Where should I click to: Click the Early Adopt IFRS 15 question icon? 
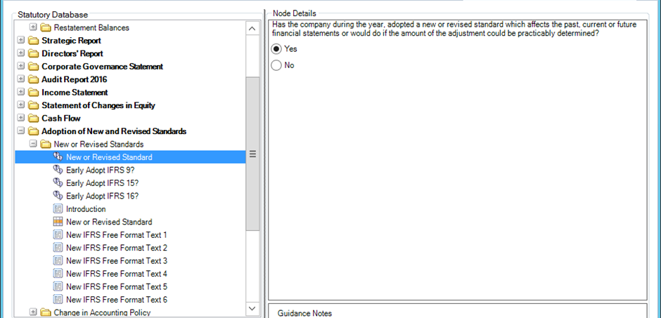58,183
